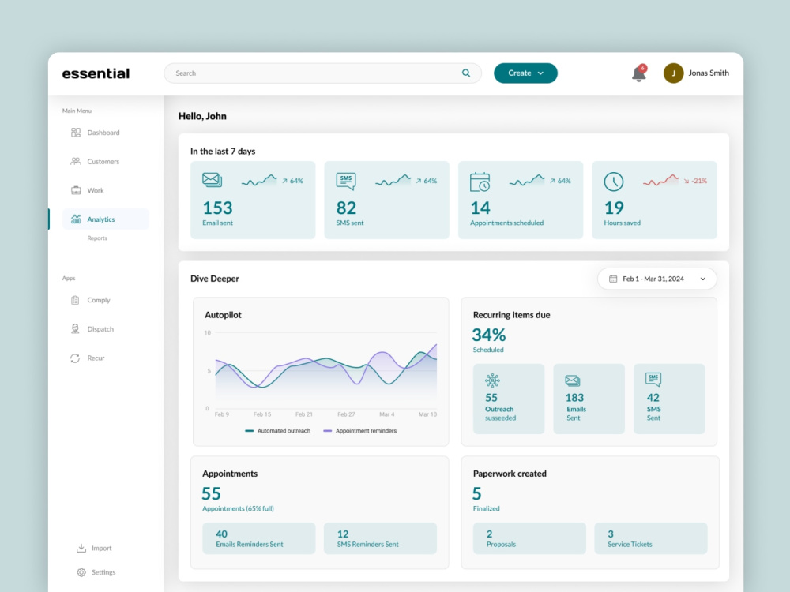This screenshot has height=592, width=790.
Task: Click Settings link in sidebar
Action: point(103,572)
